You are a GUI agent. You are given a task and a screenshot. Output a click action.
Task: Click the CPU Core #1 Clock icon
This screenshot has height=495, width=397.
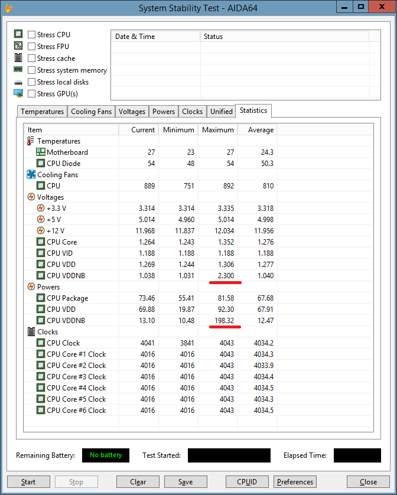coord(40,354)
